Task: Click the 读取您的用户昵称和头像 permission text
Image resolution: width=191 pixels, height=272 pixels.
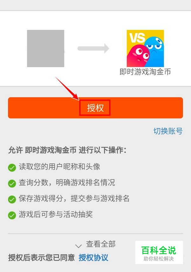Action: pos(60,167)
